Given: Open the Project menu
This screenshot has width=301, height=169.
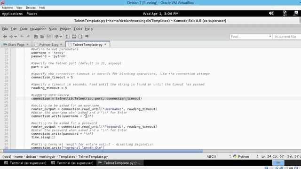Looking at the screenshot, I should (65, 29).
